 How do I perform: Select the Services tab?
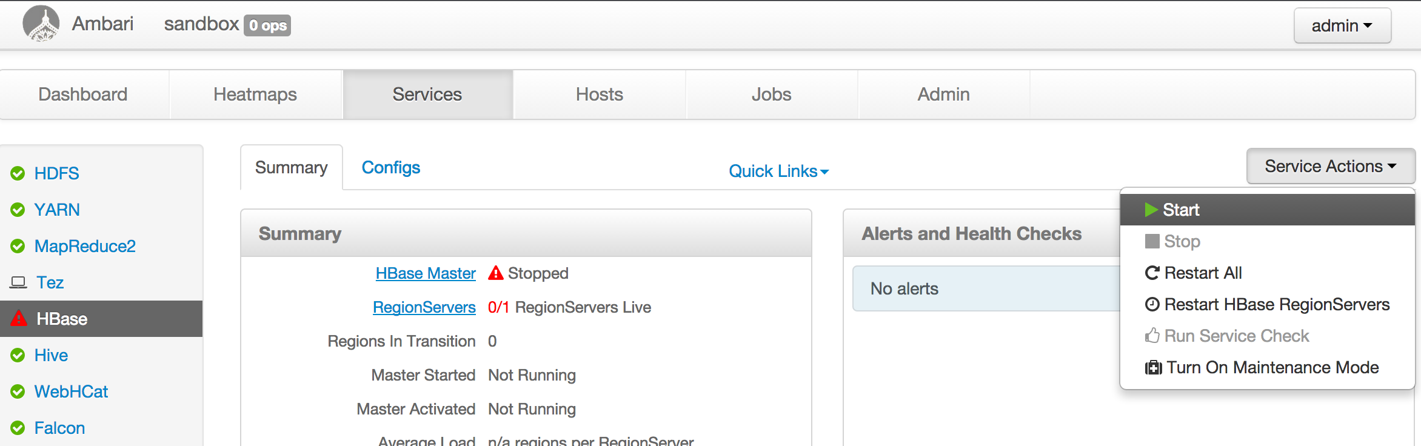coord(427,95)
